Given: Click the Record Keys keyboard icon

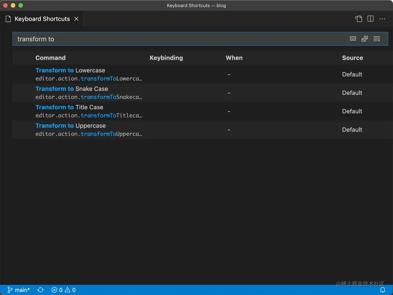Looking at the screenshot, I should 353,39.
